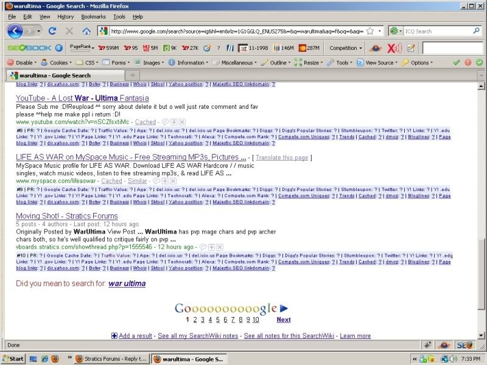The height and width of the screenshot is (365, 487).
Task: Open the Bookmarks menu
Action: pyautogui.click(x=94, y=17)
